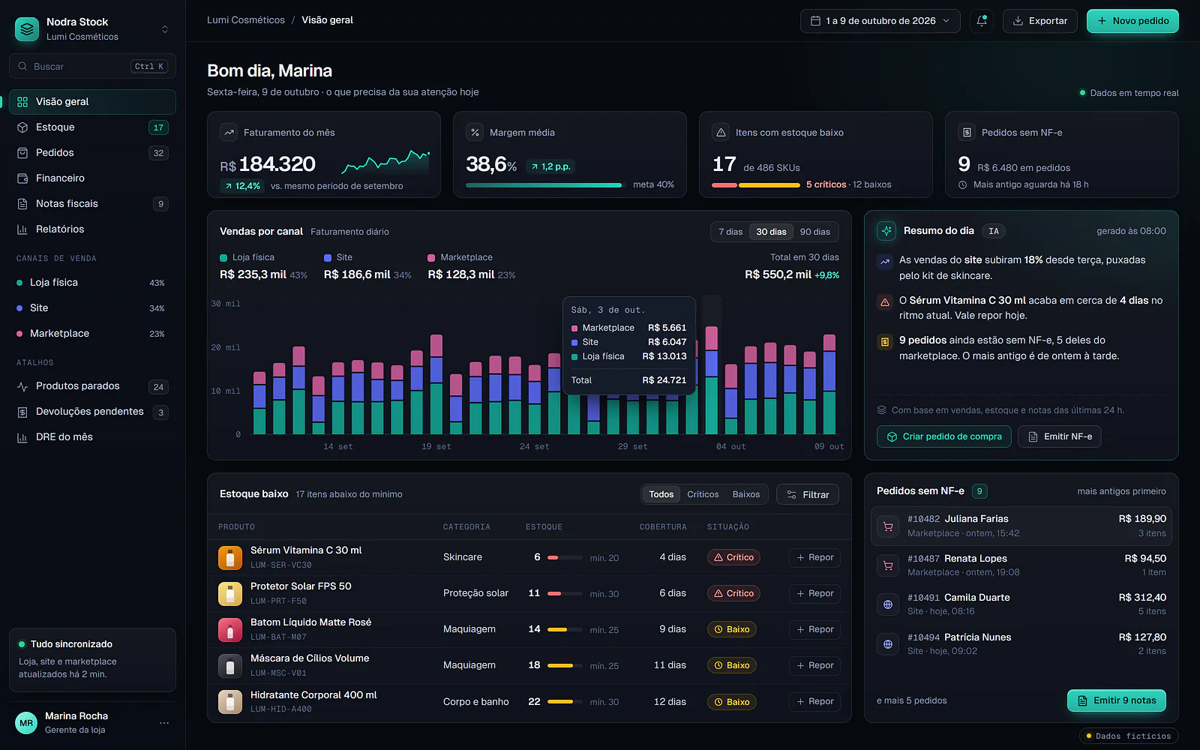This screenshot has height=750, width=1200.
Task: Expand the Nodra Stock workspace switcher
Action: (165, 29)
